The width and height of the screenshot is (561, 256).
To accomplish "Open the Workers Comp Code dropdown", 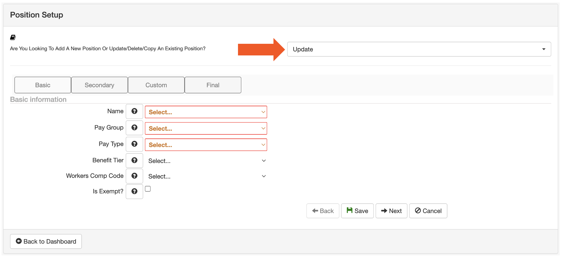I will [x=206, y=176].
